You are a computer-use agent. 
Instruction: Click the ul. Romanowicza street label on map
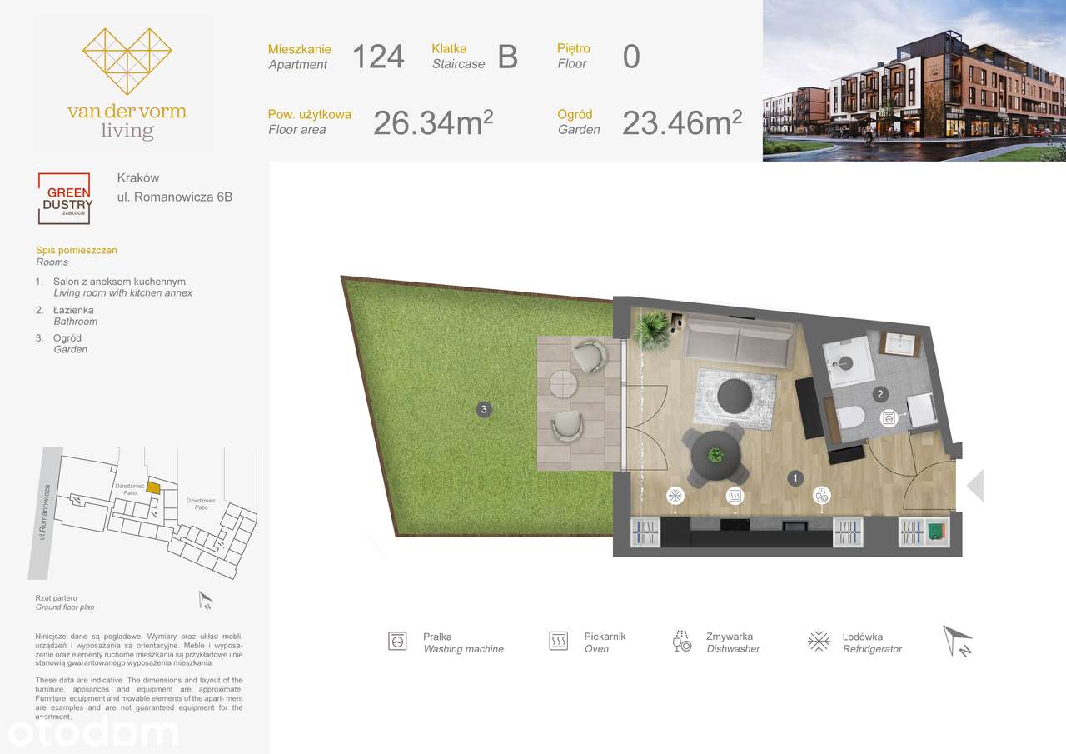pos(47,512)
